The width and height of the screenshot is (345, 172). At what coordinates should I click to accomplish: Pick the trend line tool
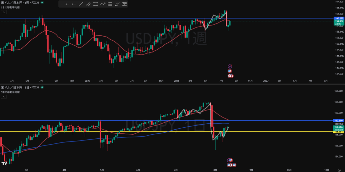pyautogui.click(x=81, y=4)
